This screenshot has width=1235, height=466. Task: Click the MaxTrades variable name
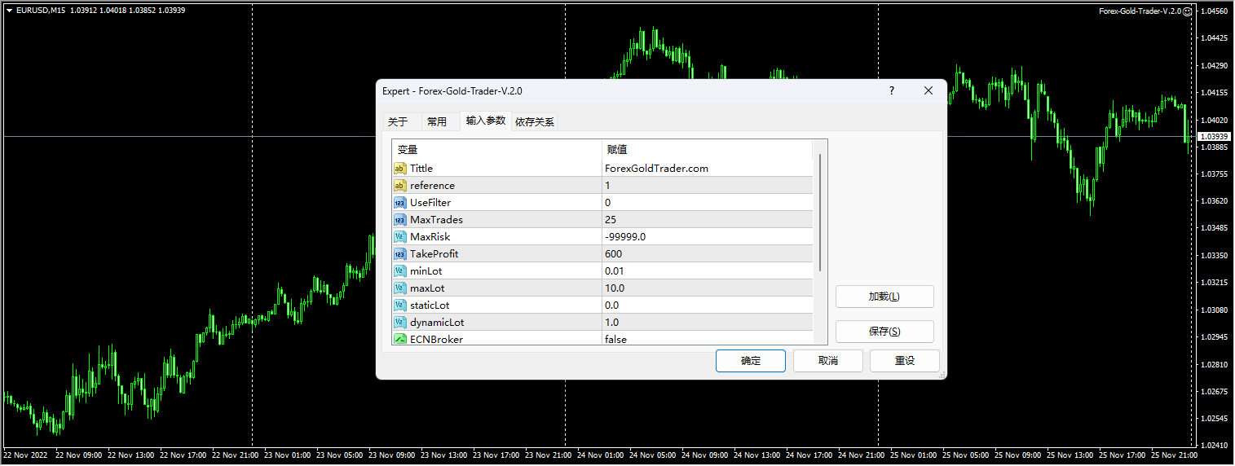point(436,220)
